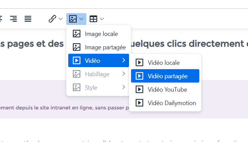Select Vidéo locale option
This screenshot has height=142, width=248.
(x=163, y=62)
